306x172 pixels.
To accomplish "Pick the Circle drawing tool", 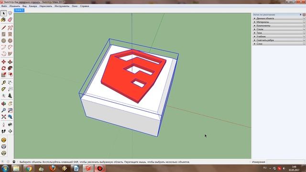I will tap(3, 41).
